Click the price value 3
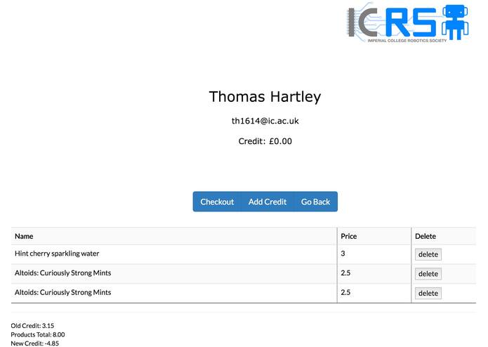The width and height of the screenshot is (488, 347). click(x=343, y=254)
